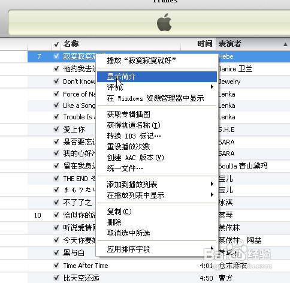Uncheck the Don't Know track checkbox
290x283 pixels.
56,81
